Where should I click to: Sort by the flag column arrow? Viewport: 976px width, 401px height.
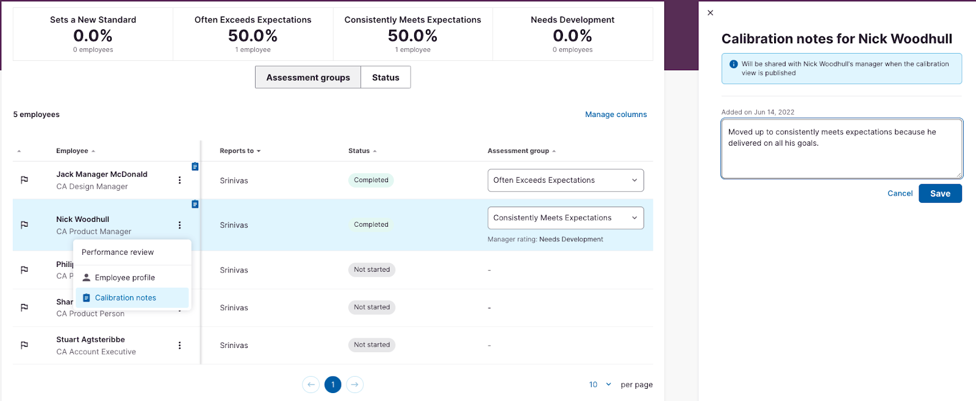coord(19,151)
